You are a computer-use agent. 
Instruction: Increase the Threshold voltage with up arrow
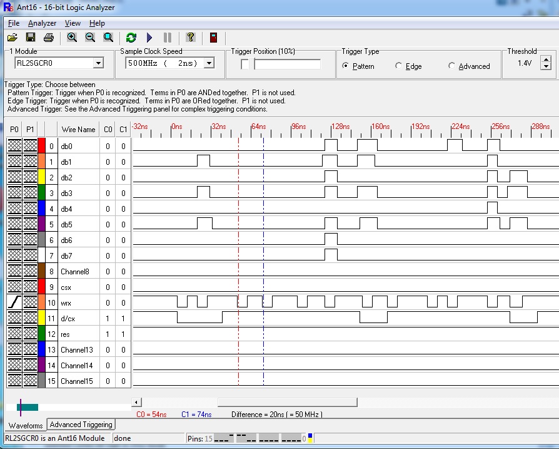point(546,60)
